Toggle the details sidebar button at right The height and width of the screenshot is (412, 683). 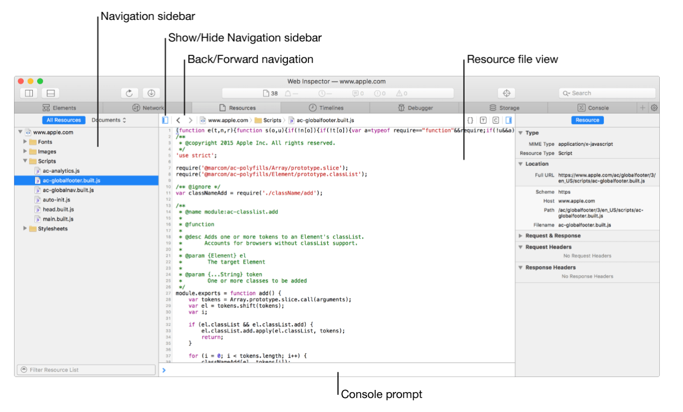pos(508,120)
